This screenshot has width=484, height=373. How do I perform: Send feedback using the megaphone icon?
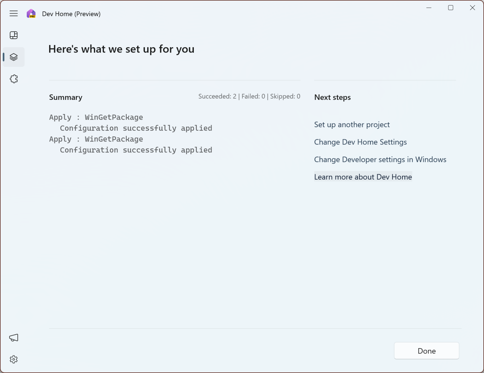[x=14, y=337]
